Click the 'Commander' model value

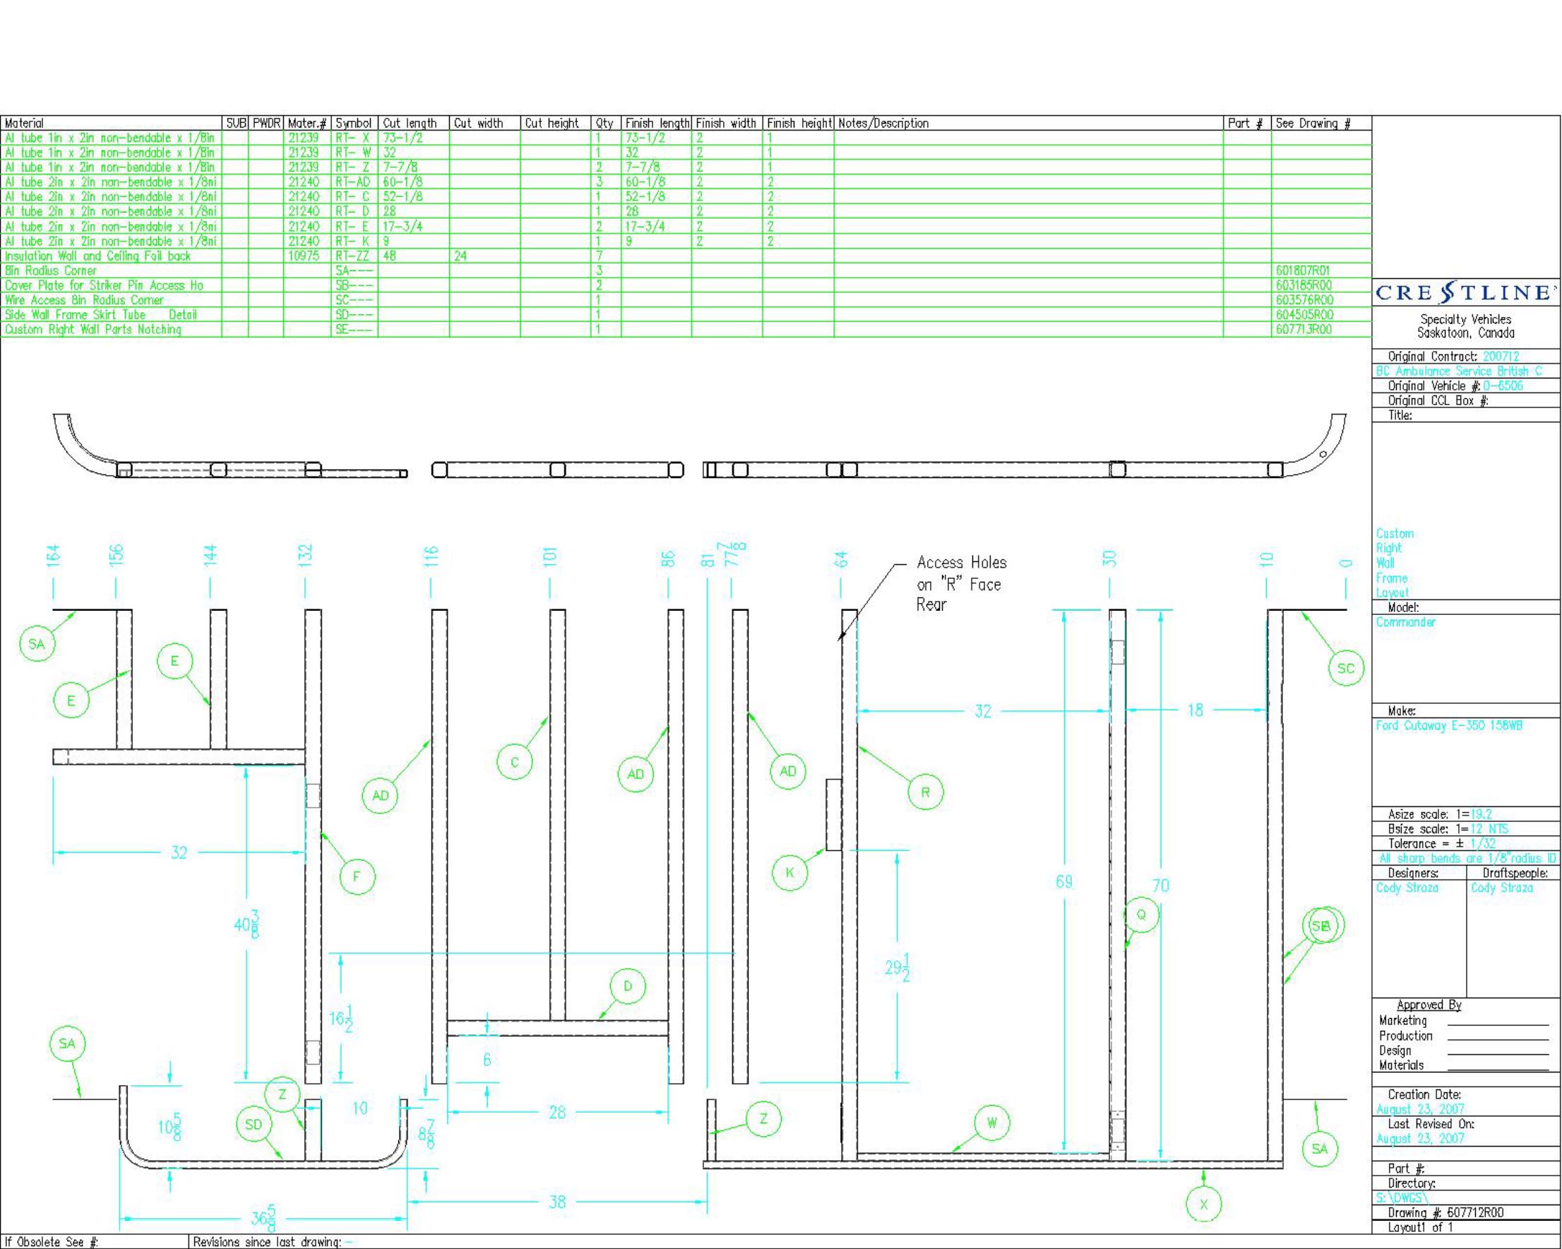click(1405, 622)
